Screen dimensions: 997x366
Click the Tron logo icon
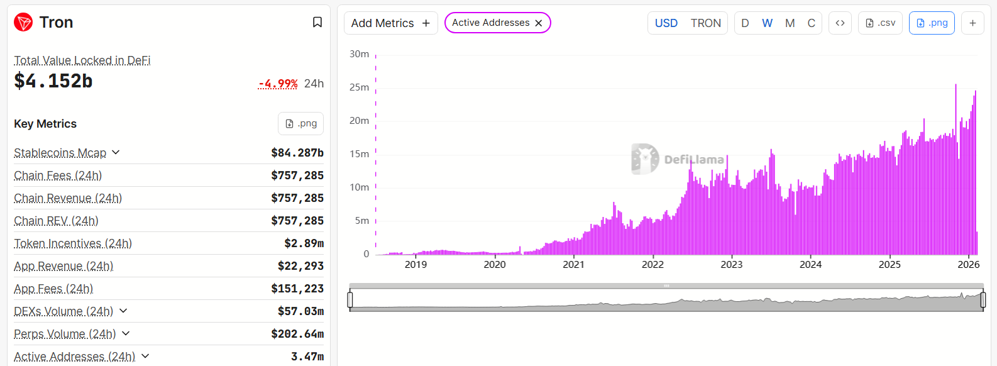pos(23,23)
